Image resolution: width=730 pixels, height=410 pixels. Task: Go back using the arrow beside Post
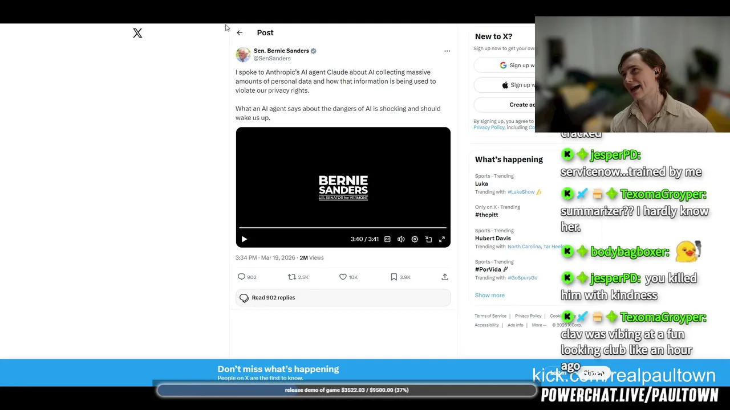tap(240, 32)
